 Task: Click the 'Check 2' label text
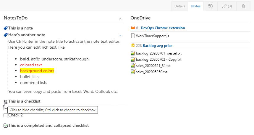[x=16, y=115]
